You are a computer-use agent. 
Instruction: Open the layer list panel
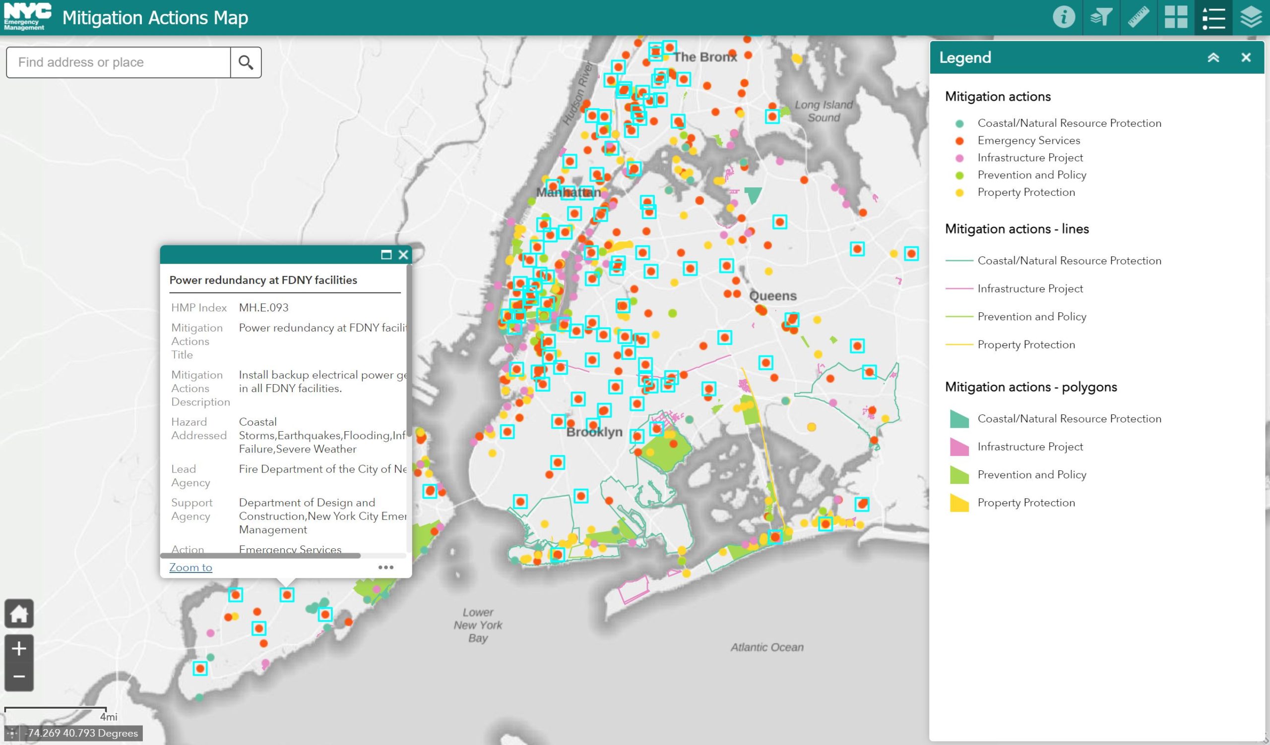click(x=1251, y=18)
